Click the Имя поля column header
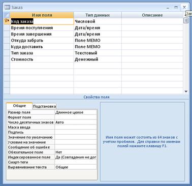 42,15
